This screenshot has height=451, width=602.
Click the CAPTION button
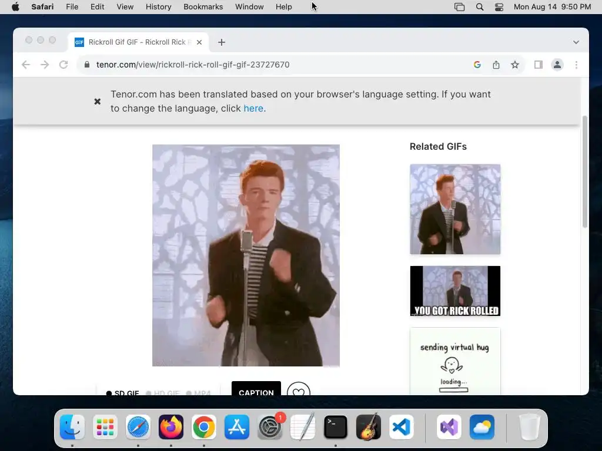pyautogui.click(x=256, y=388)
